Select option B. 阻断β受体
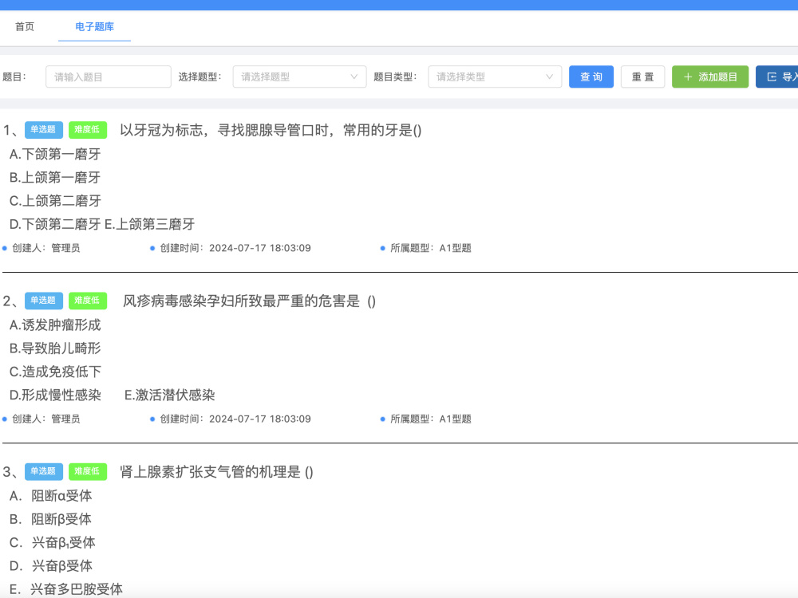The image size is (798, 598). pyautogui.click(x=50, y=519)
